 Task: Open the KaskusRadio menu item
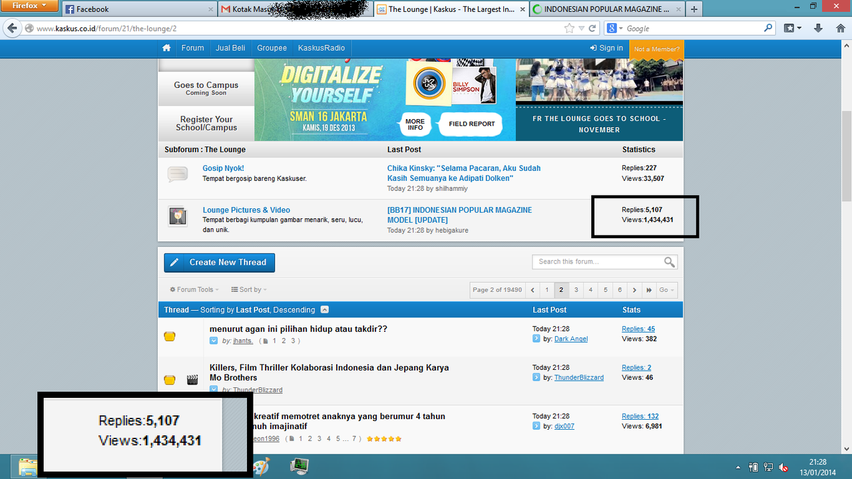pyautogui.click(x=321, y=48)
